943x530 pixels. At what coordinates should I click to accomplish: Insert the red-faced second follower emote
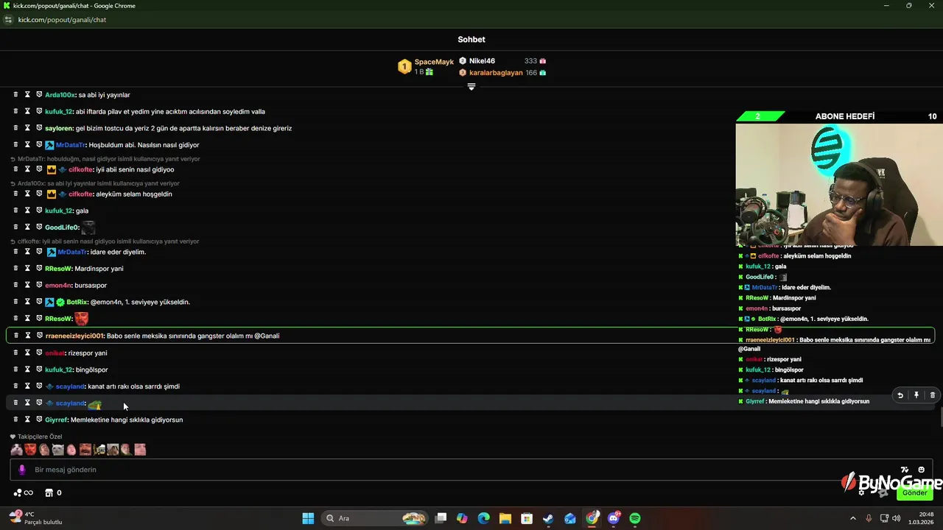coord(30,450)
